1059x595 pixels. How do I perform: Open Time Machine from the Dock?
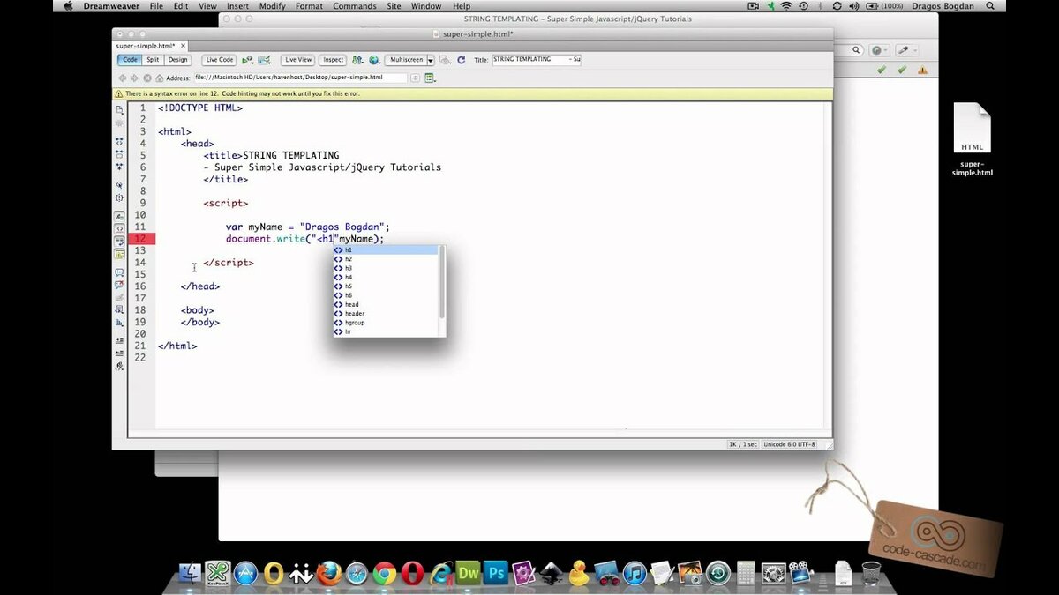(x=718, y=574)
